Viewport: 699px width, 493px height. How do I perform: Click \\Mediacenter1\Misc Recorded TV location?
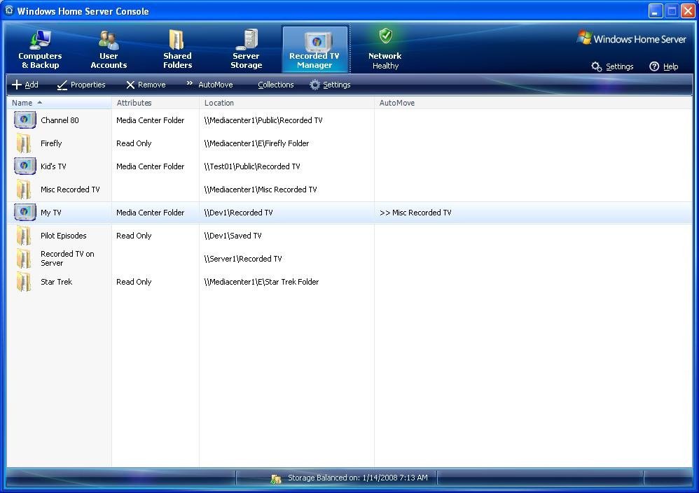[x=261, y=190]
